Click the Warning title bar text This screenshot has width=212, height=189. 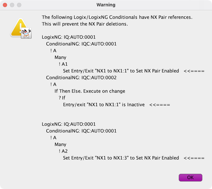point(106,5)
